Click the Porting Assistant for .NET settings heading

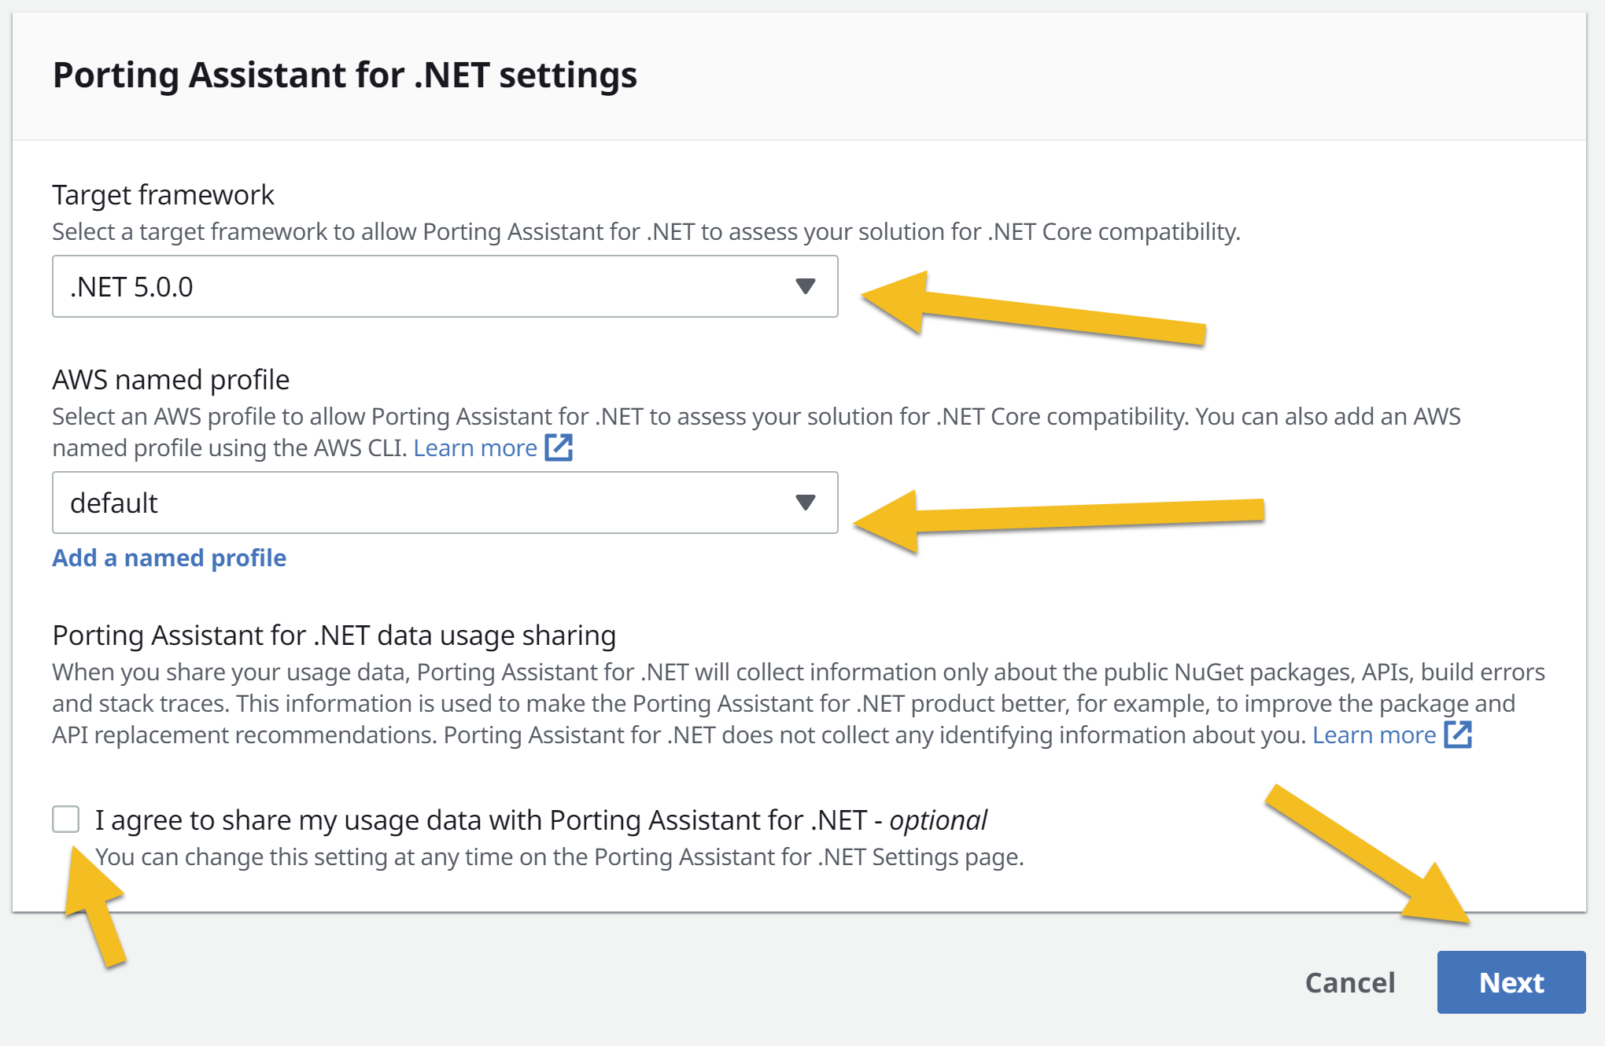[345, 76]
